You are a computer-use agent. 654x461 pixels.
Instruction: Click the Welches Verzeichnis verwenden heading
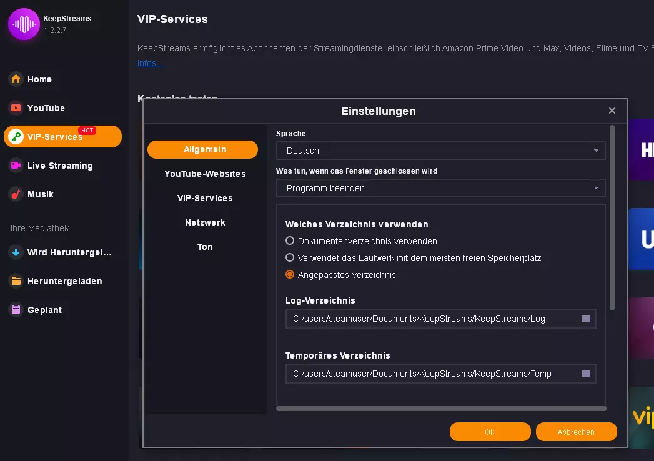pos(357,224)
